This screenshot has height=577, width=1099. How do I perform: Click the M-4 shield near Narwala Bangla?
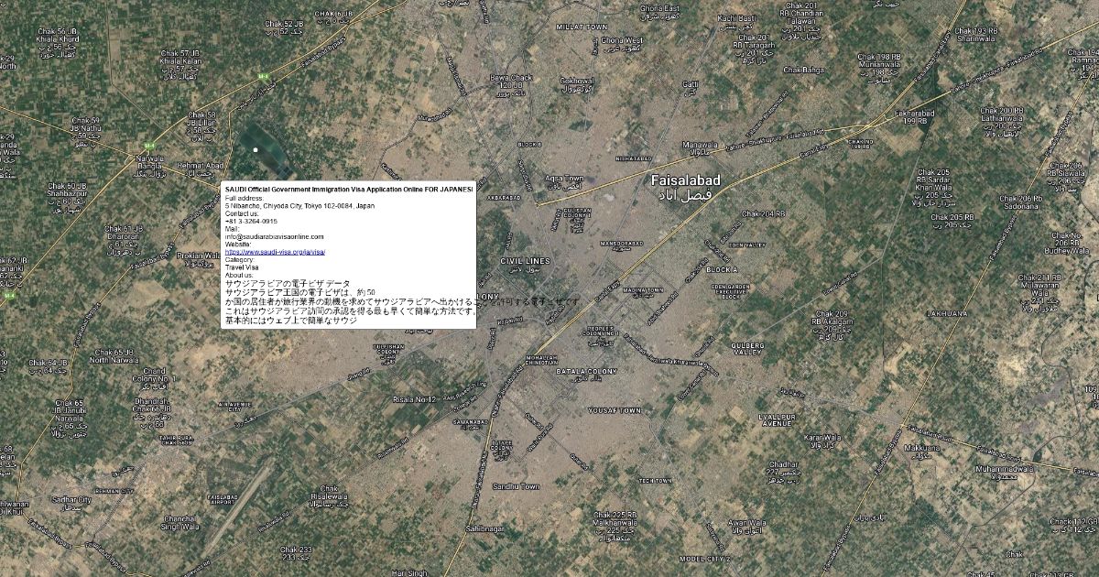pos(147,144)
